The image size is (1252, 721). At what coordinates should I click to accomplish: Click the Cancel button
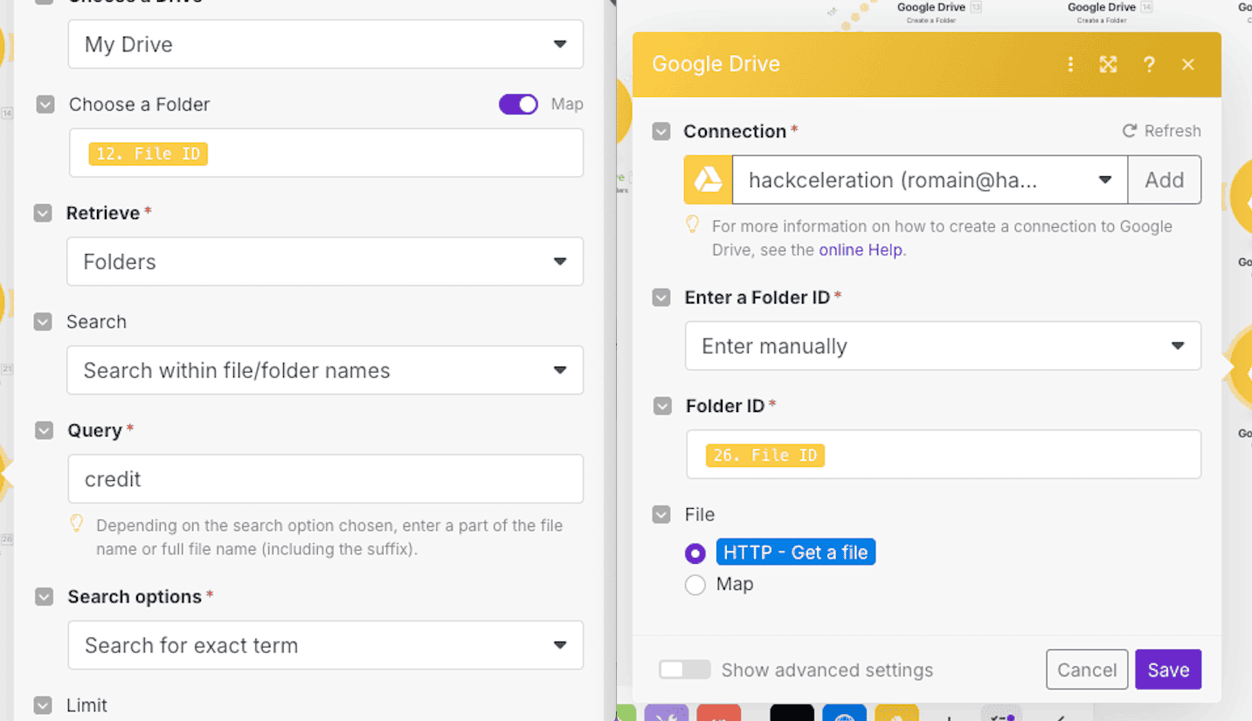[x=1087, y=669]
